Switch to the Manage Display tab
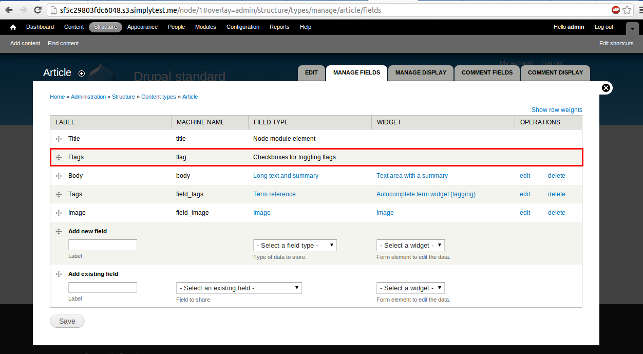643x354 pixels. (x=421, y=73)
